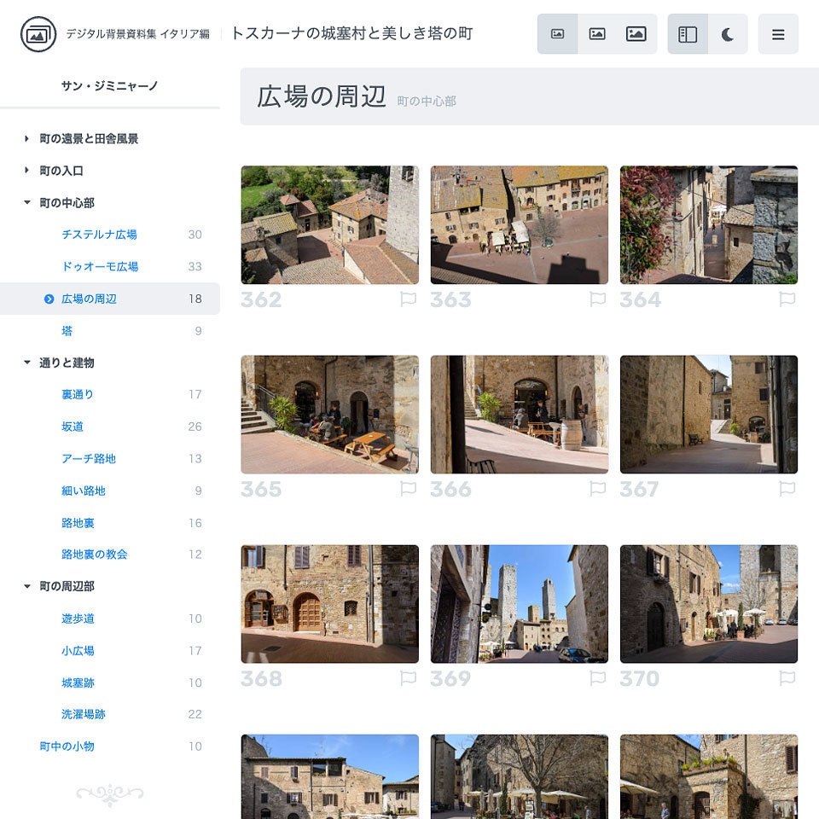
Task: Flag image 366
Action: (597, 489)
